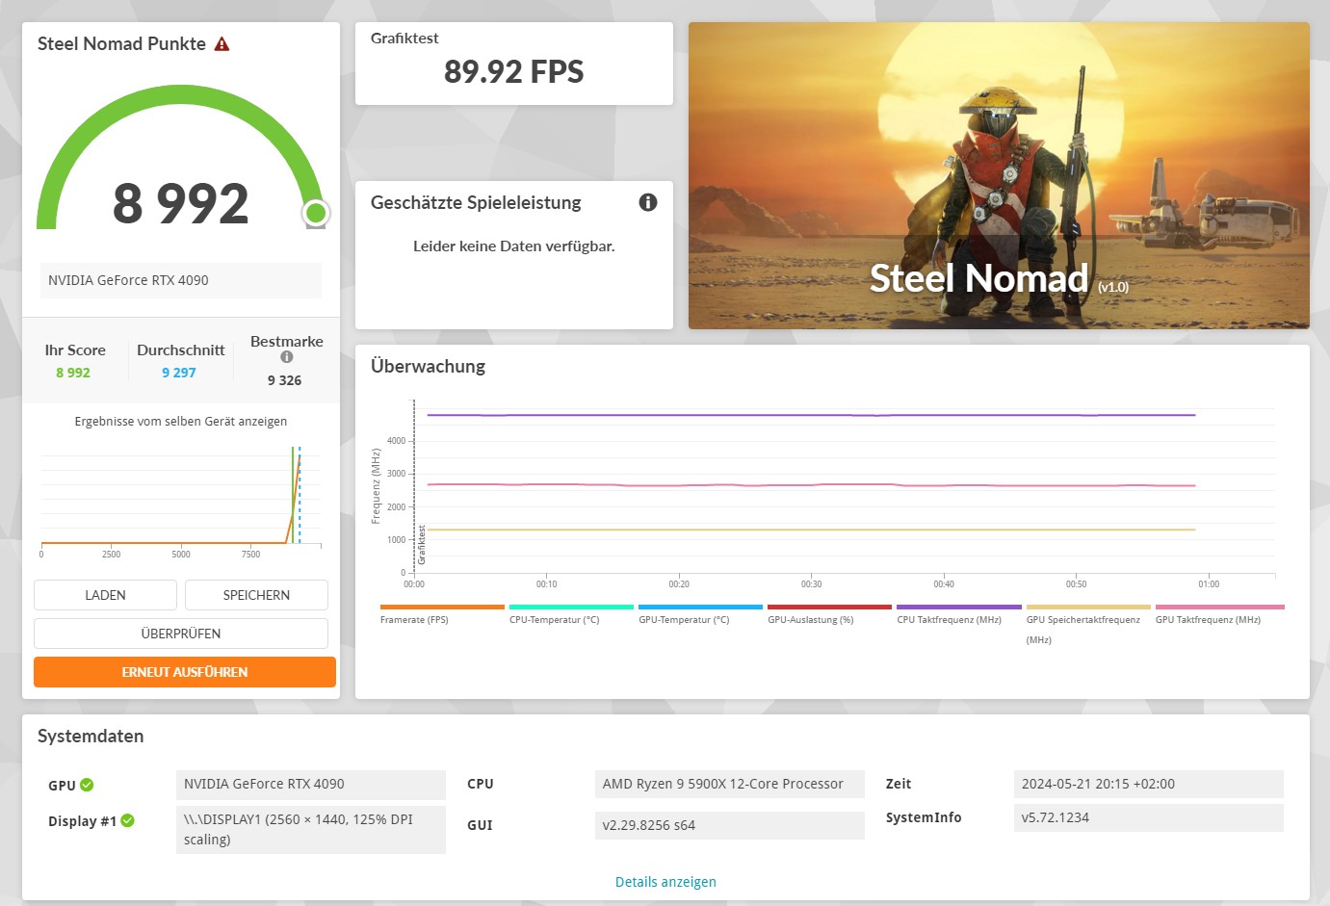Save the result using SPEICHERN
The height and width of the screenshot is (906, 1330).
tap(256, 595)
